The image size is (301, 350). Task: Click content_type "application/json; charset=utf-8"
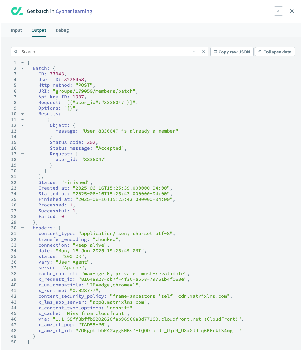(126, 234)
